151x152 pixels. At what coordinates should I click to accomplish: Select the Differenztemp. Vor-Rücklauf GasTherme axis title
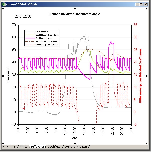point(140,76)
